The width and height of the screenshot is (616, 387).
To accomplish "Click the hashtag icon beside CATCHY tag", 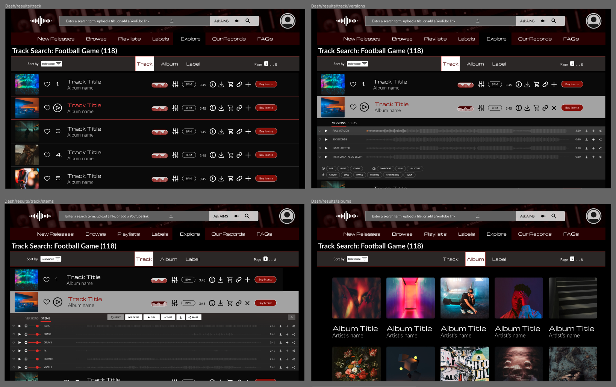I will (323, 175).
